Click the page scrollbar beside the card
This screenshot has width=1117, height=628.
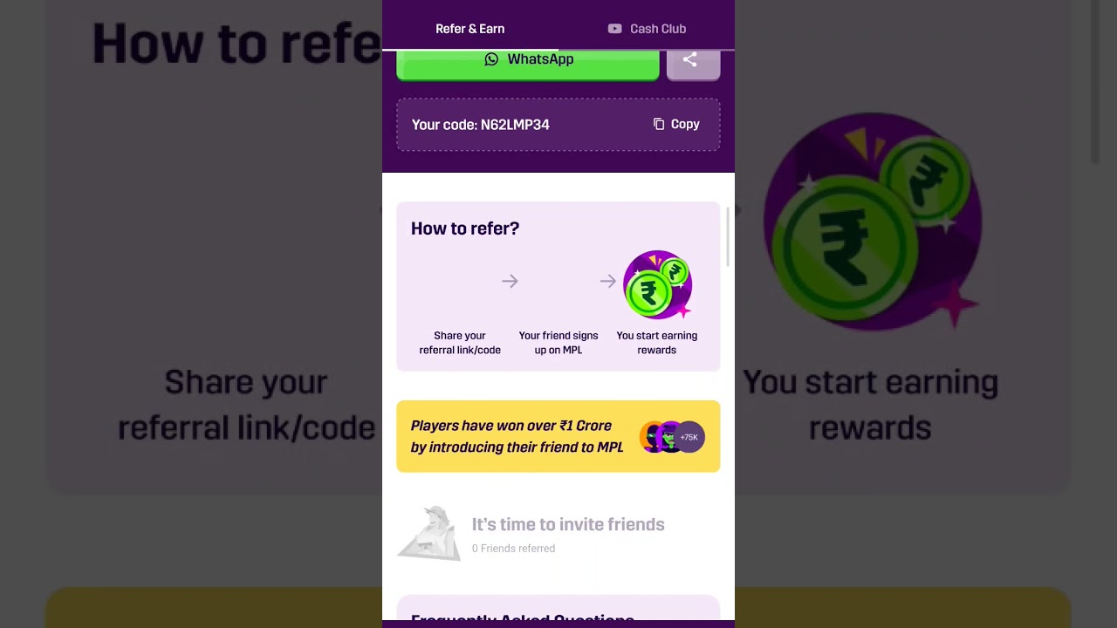(x=729, y=235)
